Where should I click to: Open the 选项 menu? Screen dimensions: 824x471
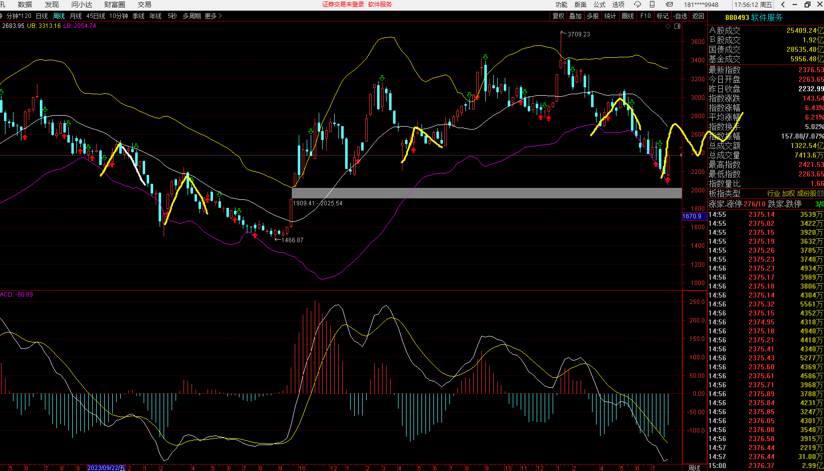pyautogui.click(x=618, y=4)
